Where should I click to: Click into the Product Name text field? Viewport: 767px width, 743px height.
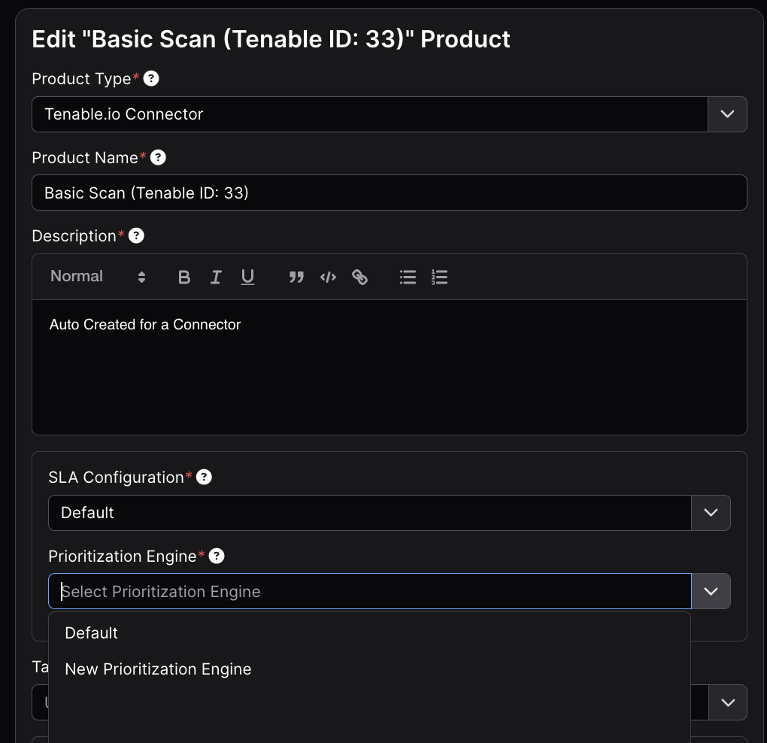click(x=389, y=193)
